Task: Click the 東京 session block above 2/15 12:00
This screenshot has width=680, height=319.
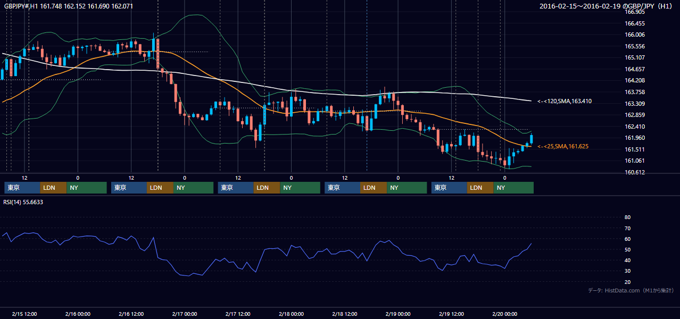Action: (22, 188)
